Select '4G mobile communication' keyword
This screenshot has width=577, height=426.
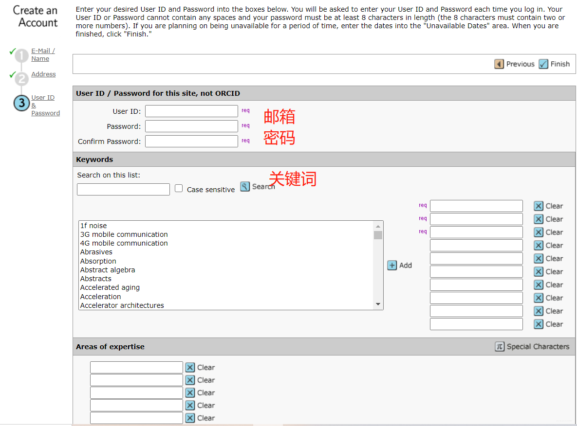124,243
